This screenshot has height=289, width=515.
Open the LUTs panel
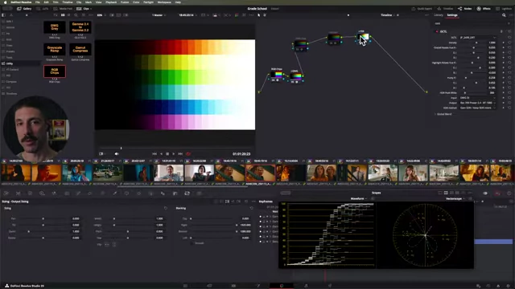coord(43,9)
